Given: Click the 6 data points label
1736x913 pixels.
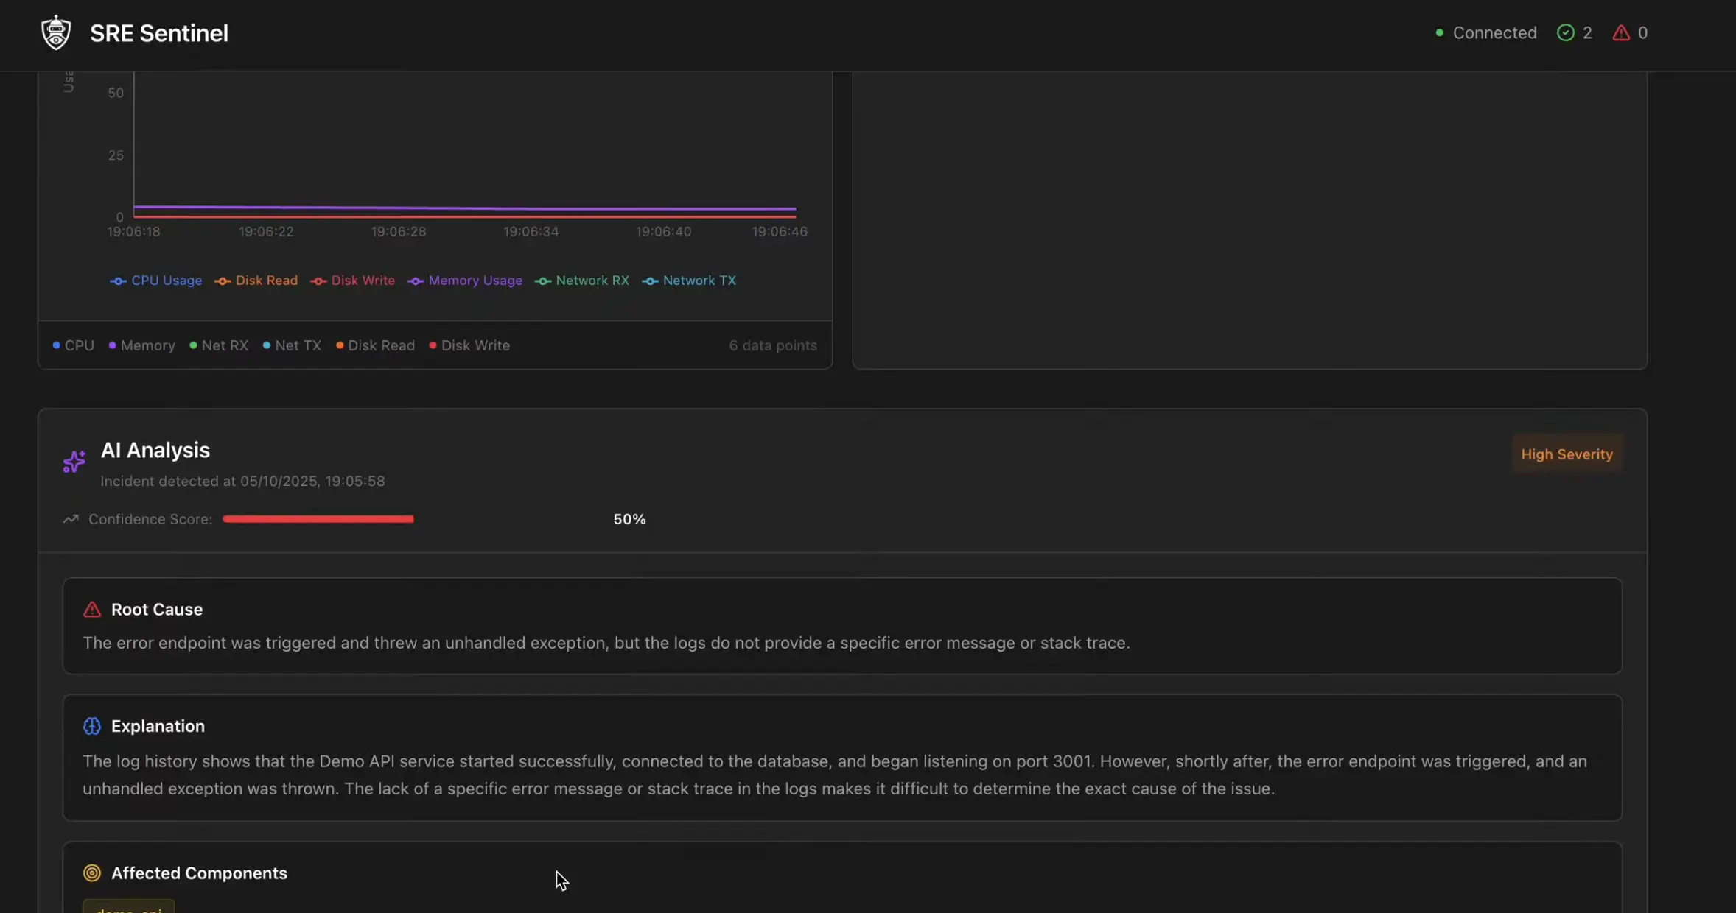Looking at the screenshot, I should coord(772,345).
